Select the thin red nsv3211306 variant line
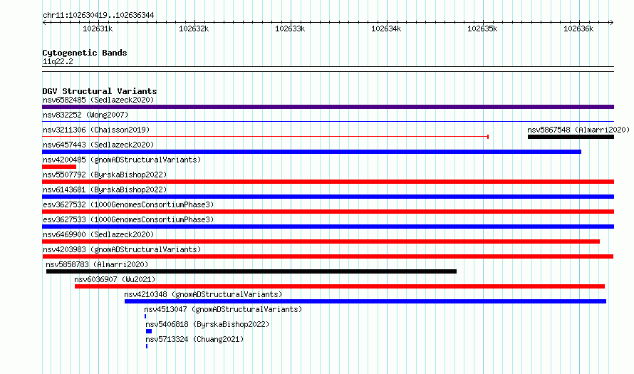This screenshot has height=374, width=634. (x=265, y=137)
